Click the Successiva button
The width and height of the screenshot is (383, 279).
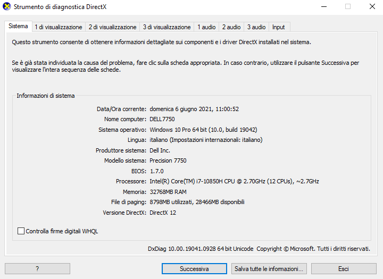[x=194, y=269]
